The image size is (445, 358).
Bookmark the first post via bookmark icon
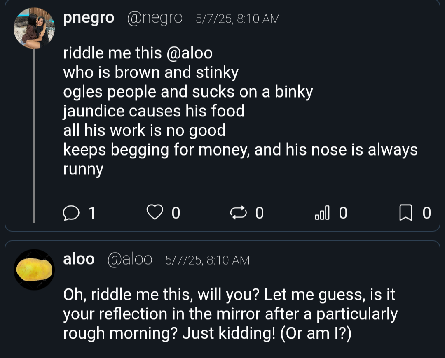coord(405,213)
